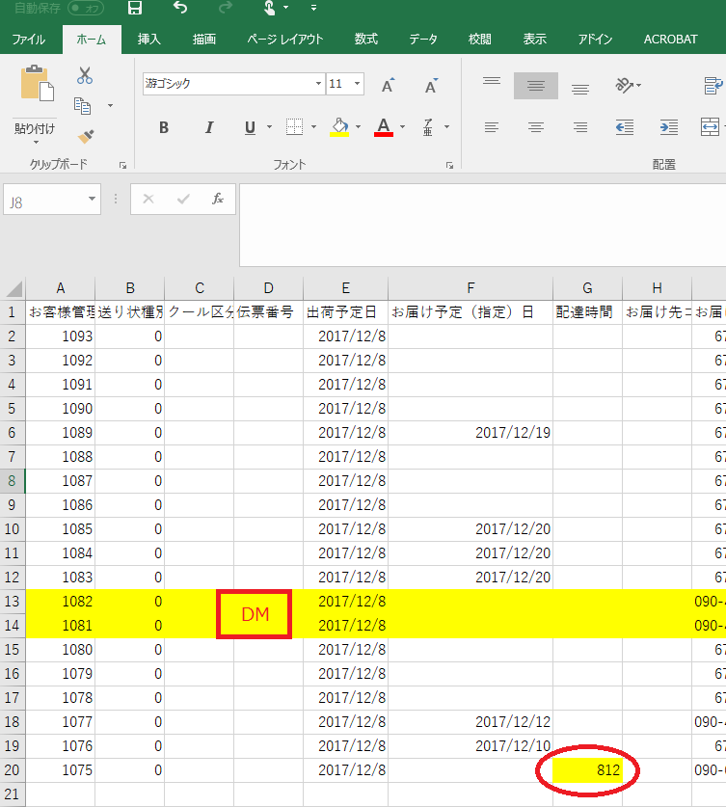This screenshot has height=807, width=726.
Task: Open the font size 11 dropdown
Action: click(x=357, y=83)
